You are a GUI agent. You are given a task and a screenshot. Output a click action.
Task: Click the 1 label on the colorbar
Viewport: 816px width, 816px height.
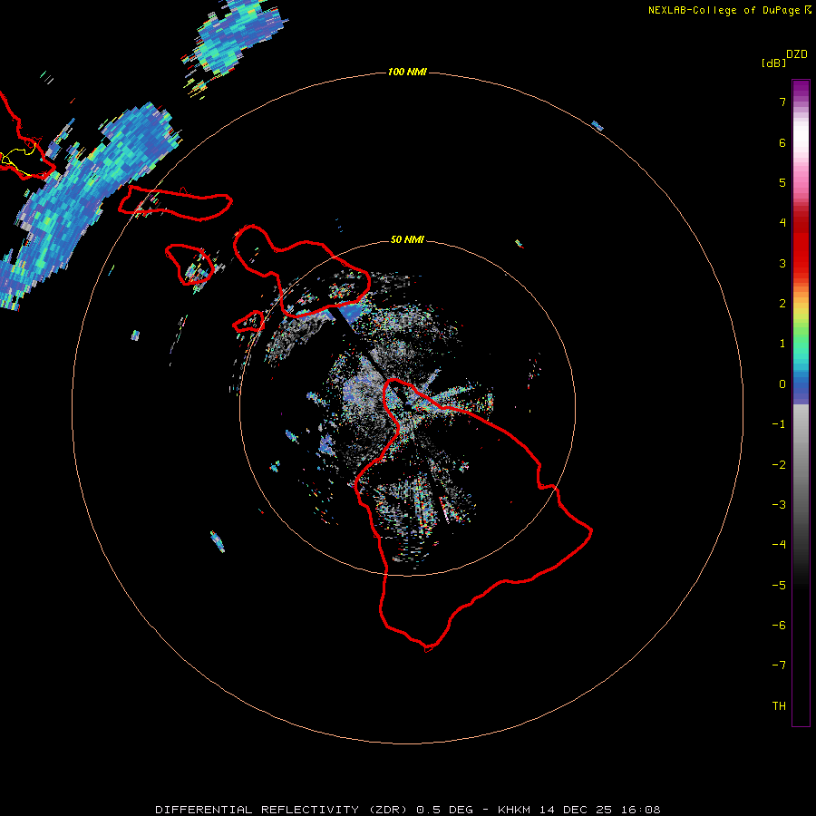point(782,344)
